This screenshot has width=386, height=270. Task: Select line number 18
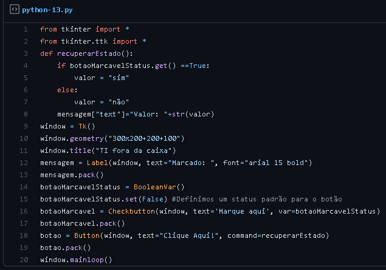pyautogui.click(x=24, y=235)
